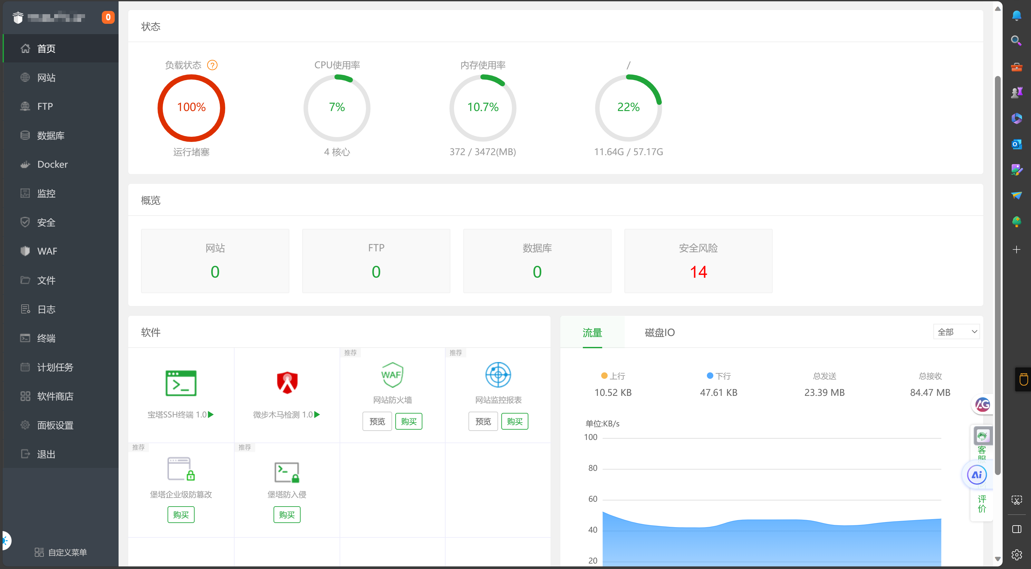Screen dimensions: 1031x569
Task: Open 宝塔SSH终端 software icon
Action: tap(181, 383)
